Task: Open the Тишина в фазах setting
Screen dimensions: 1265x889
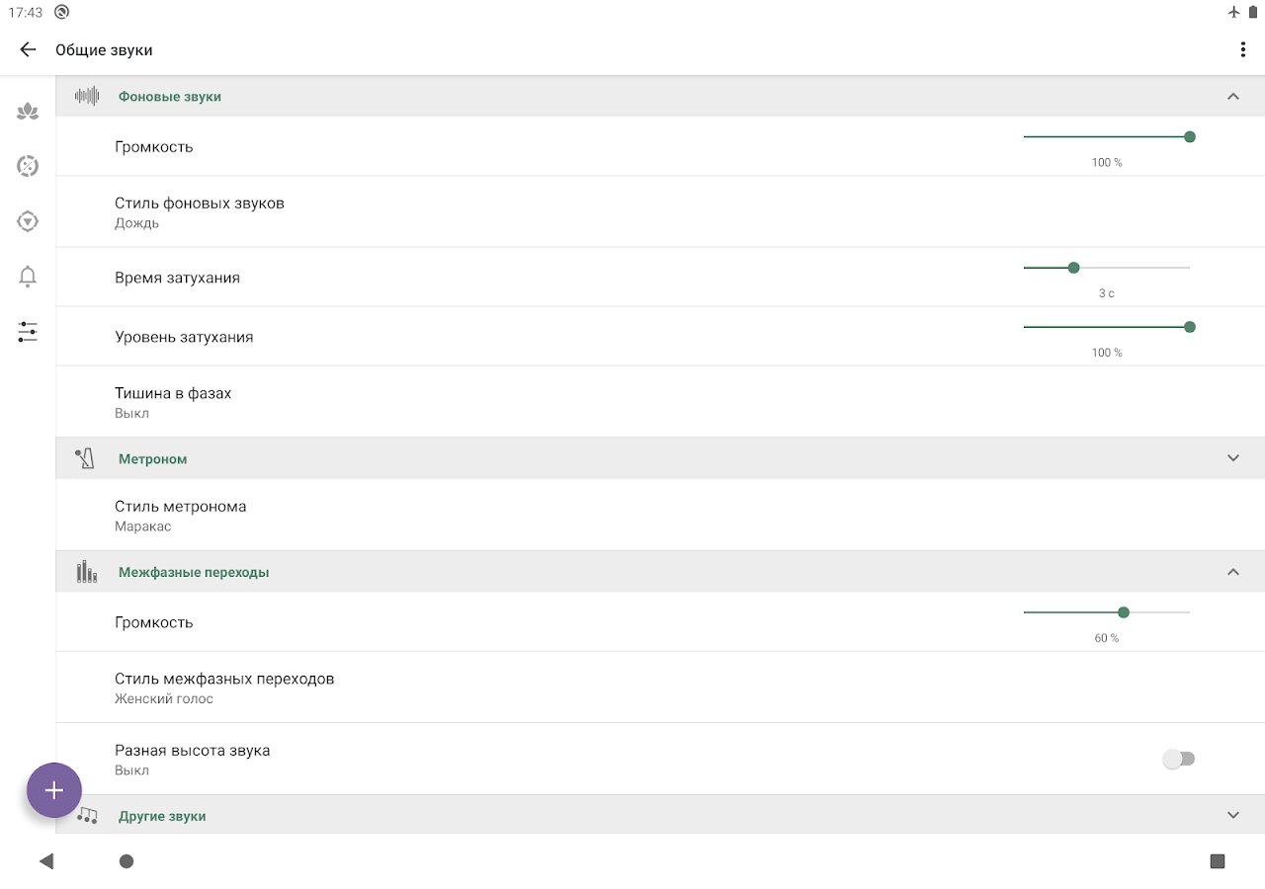Action: 173,401
